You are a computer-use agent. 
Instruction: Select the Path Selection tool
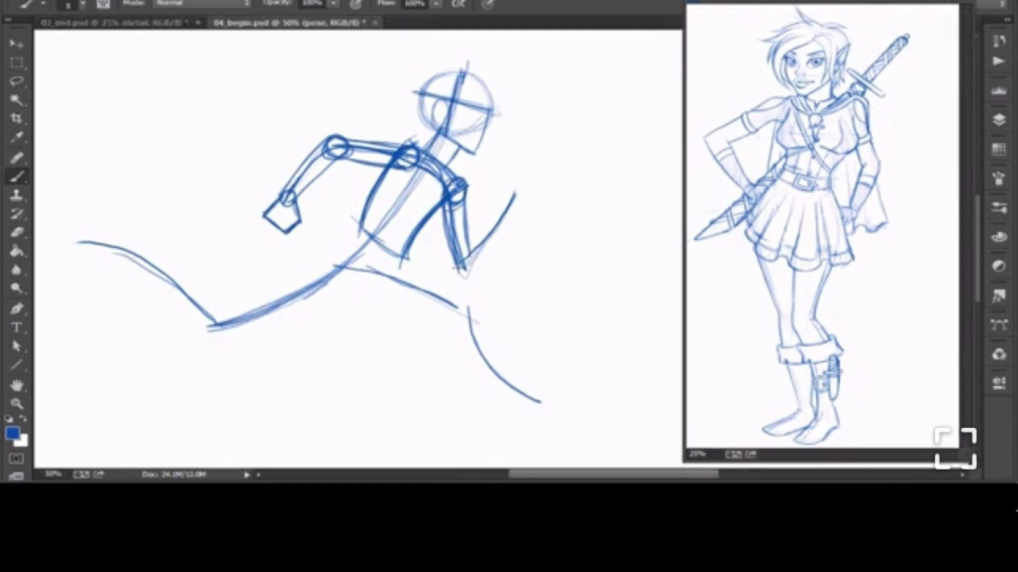[x=17, y=346]
